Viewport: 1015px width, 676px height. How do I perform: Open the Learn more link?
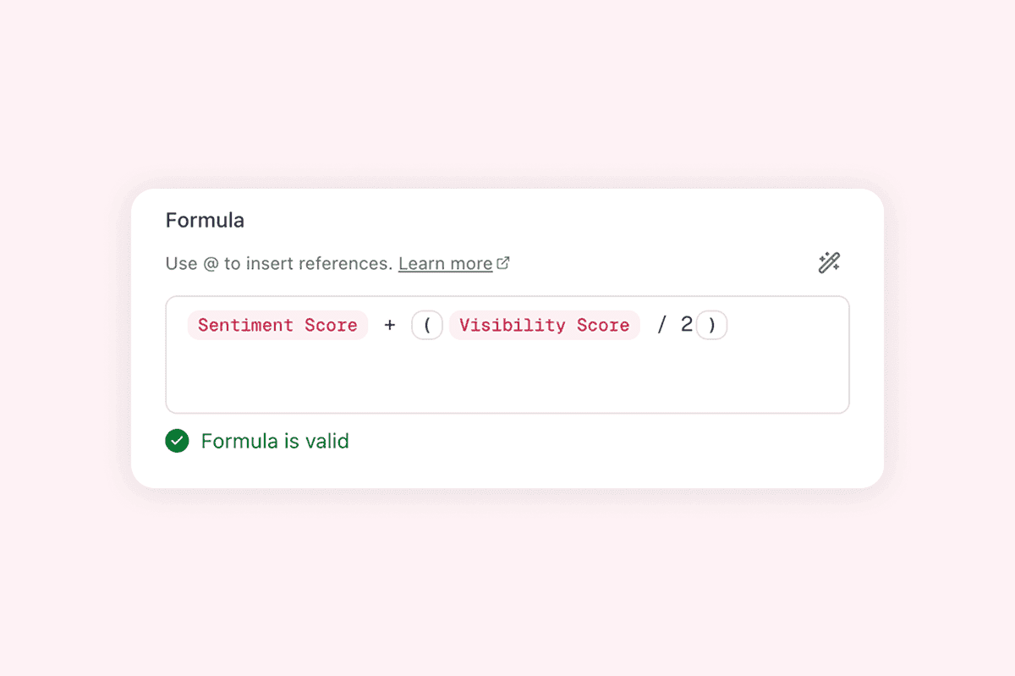click(x=445, y=263)
